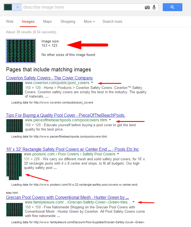191x227 pixels.
Task: Click 'No other sizes of this image found.'
Action: [69, 55]
